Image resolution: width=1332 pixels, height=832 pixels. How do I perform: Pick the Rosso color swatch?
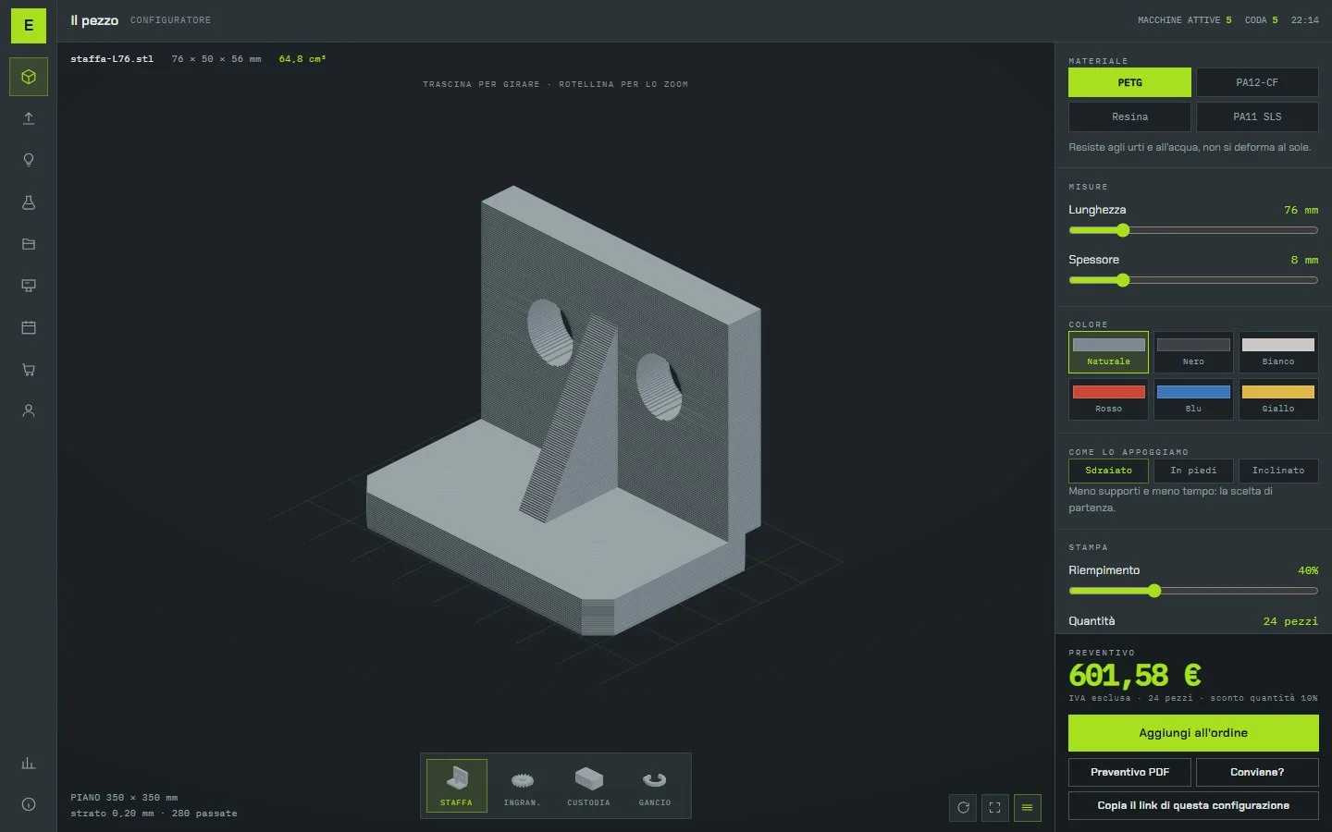point(1108,399)
